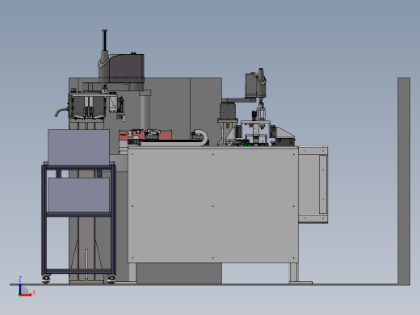Select the right caster wheel of the cart
The height and width of the screenshot is (315, 420).
tap(111, 279)
